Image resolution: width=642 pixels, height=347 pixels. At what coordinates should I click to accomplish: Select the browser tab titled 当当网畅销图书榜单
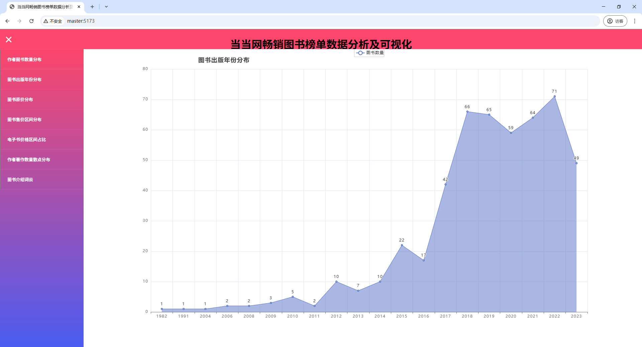45,7
